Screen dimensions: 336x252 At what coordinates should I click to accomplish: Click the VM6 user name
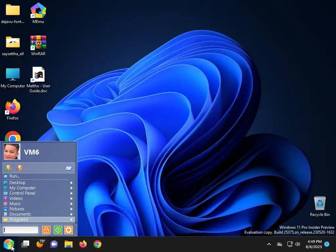tap(31, 152)
